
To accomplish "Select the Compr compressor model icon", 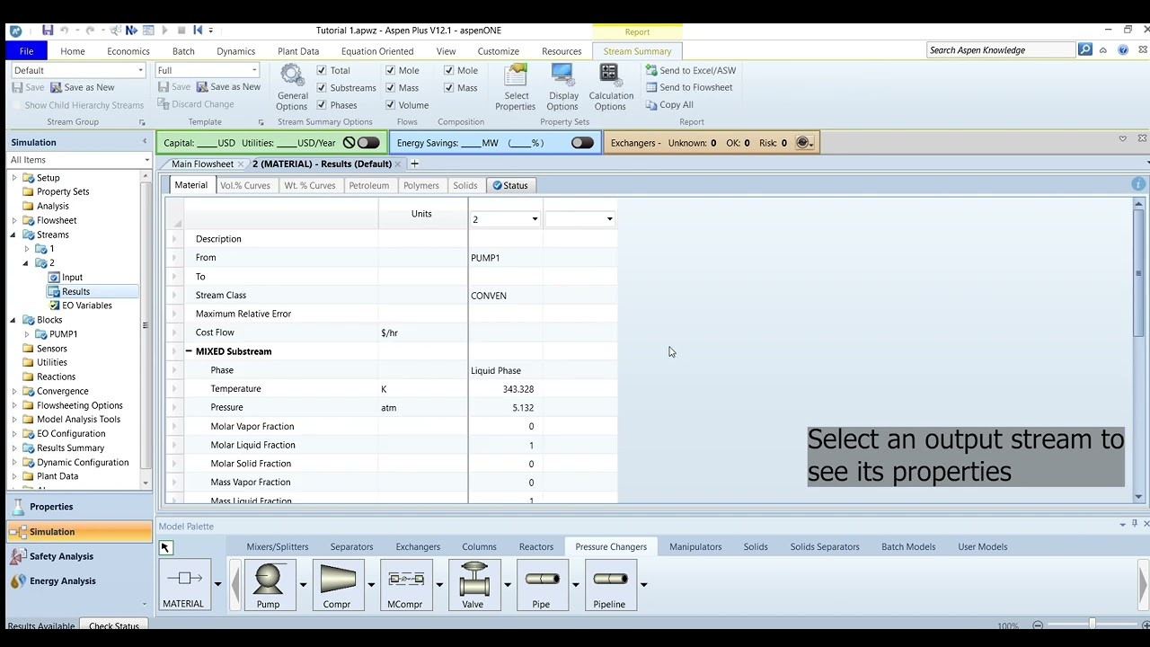I will pyautogui.click(x=337, y=585).
